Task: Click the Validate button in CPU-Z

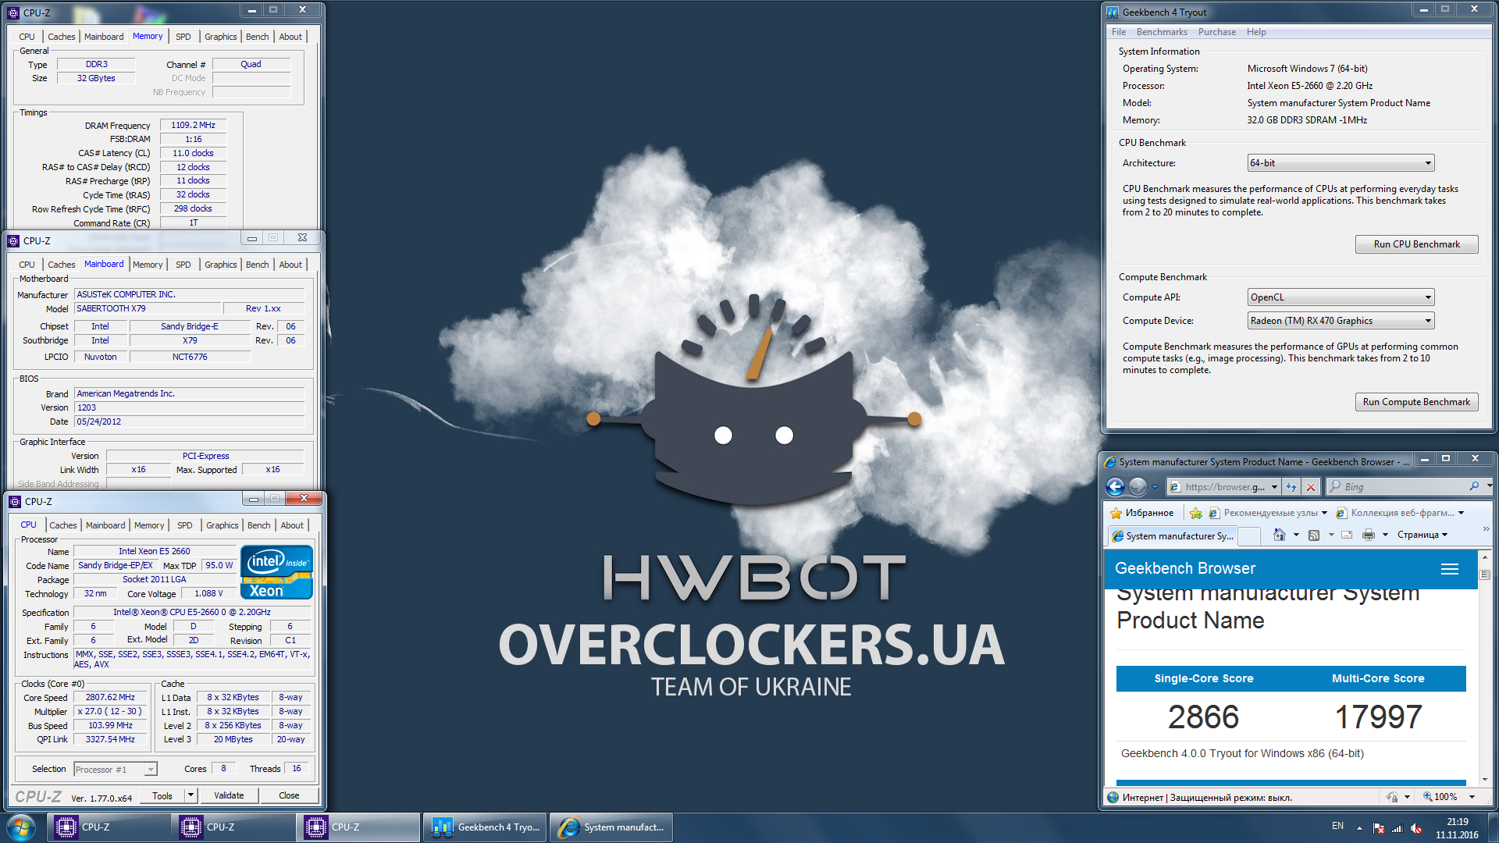Action: tap(229, 795)
